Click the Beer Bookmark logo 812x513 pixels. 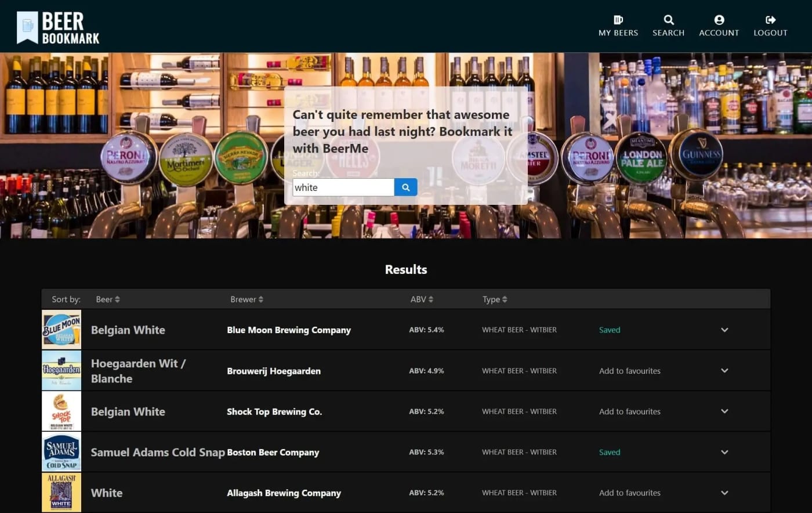click(58, 27)
